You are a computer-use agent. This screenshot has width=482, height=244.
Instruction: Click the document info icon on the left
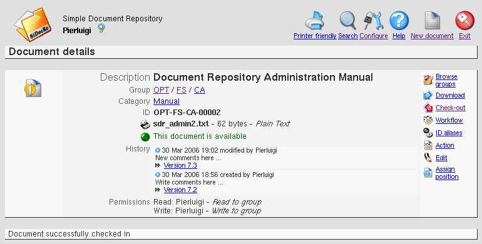point(33,88)
